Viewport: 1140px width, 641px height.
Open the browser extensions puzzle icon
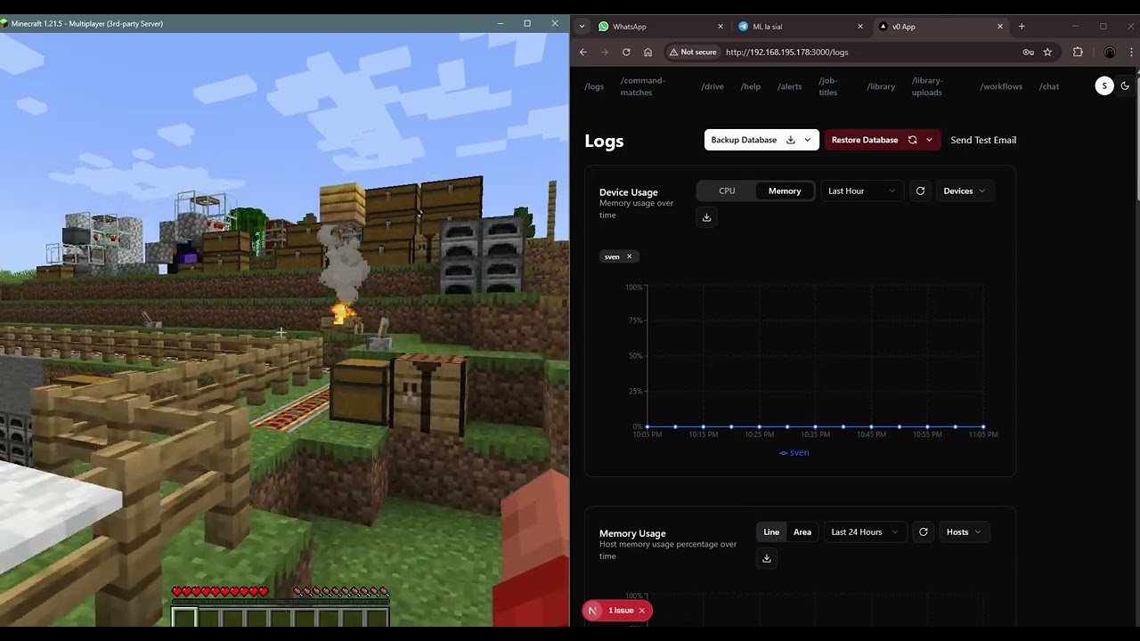point(1078,53)
